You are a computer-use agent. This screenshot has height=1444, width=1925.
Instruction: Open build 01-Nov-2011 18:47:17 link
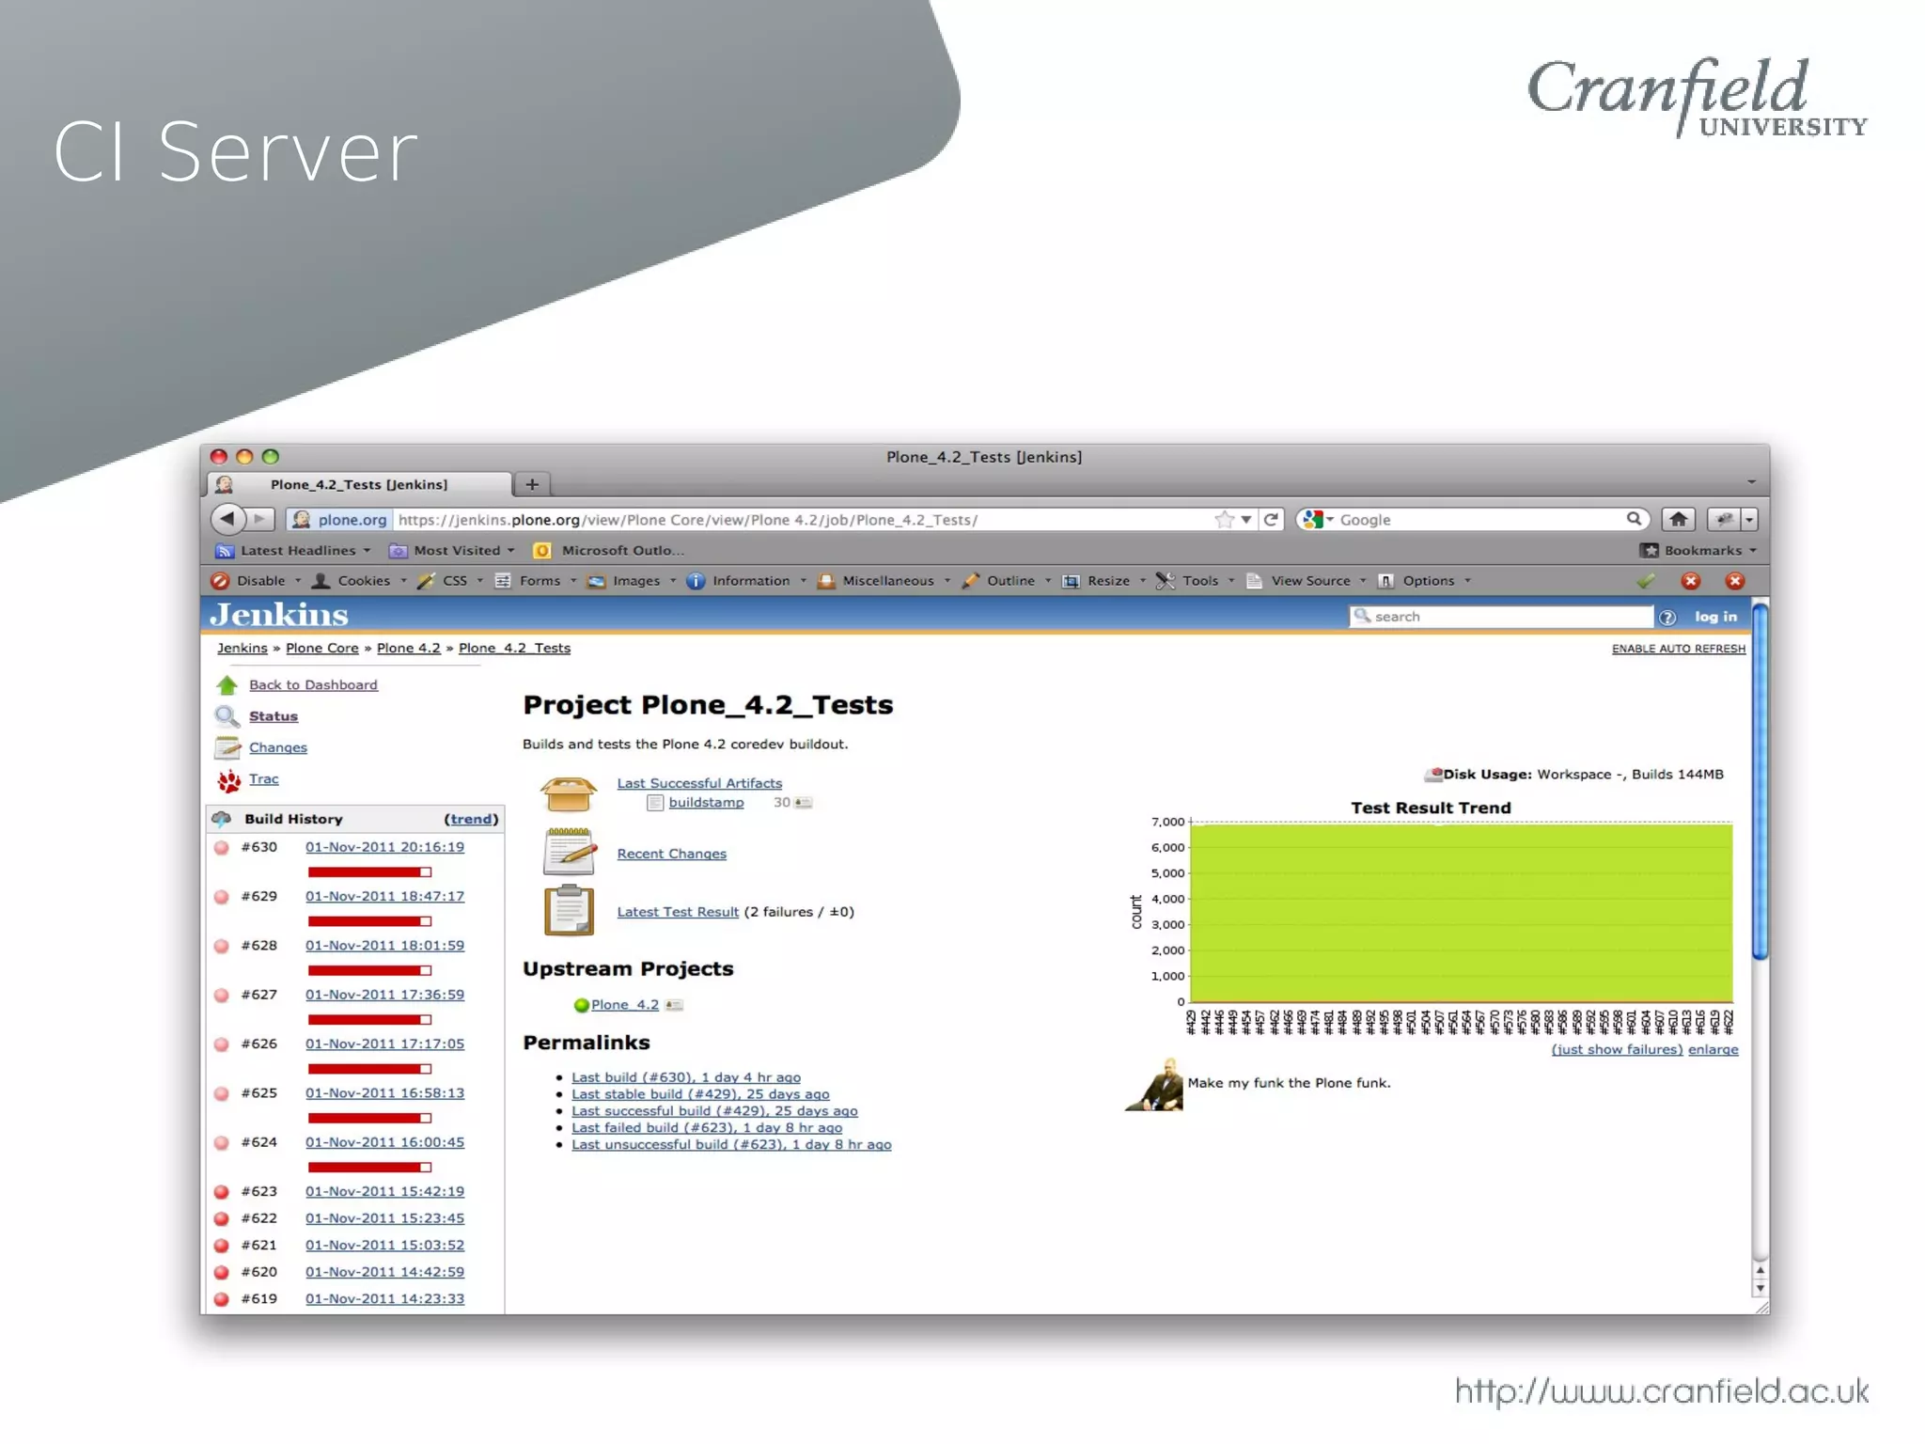pyautogui.click(x=384, y=896)
